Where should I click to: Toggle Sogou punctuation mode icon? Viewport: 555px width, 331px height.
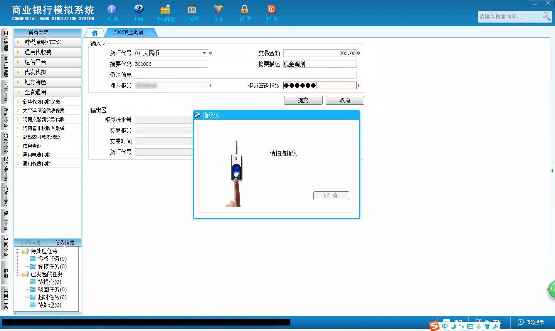pos(462,326)
